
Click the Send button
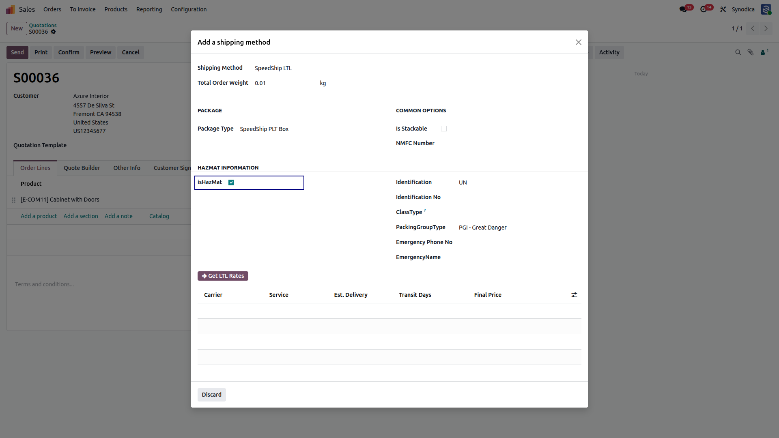click(17, 52)
